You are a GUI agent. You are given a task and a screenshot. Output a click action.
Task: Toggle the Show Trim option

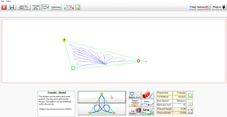pyautogui.click(x=45, y=7)
